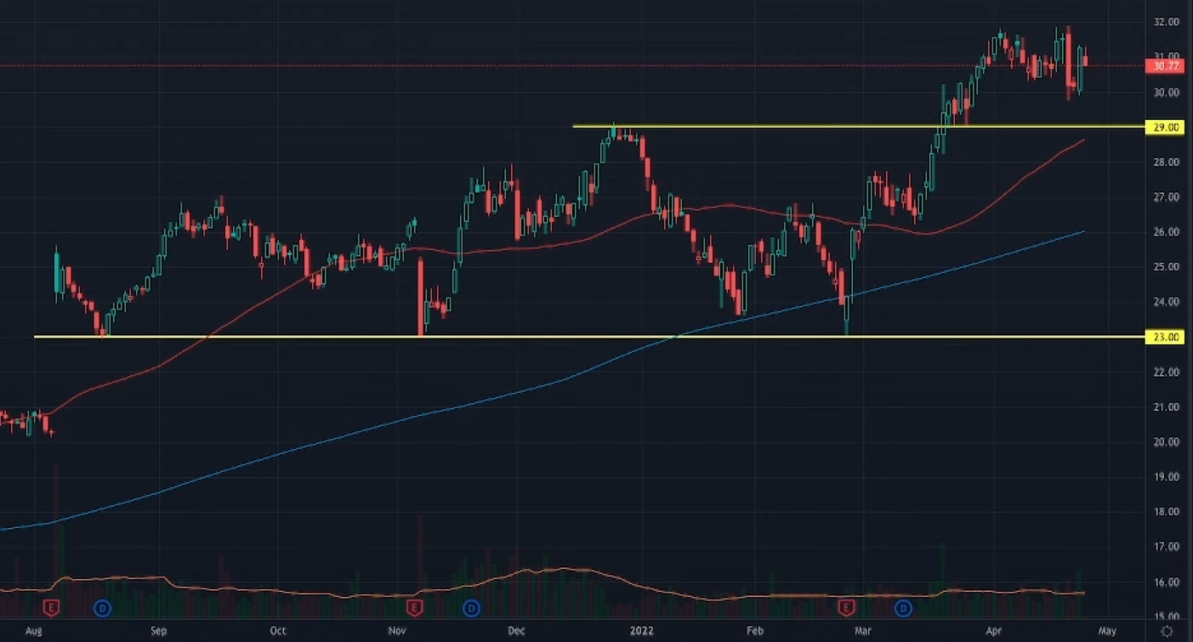The image size is (1193, 642).
Task: Open chart settings gear icon
Action: point(1167,631)
